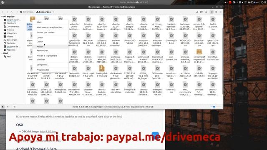Open Carpeta personal in the sidebar

(x=12, y=20)
